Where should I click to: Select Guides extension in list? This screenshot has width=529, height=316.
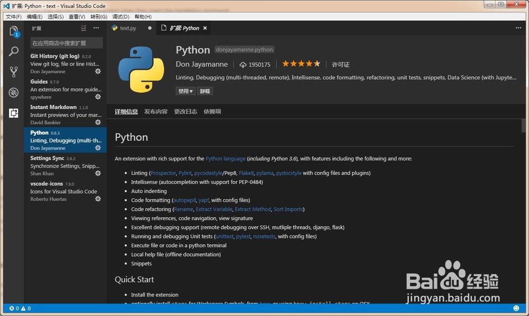[x=65, y=89]
